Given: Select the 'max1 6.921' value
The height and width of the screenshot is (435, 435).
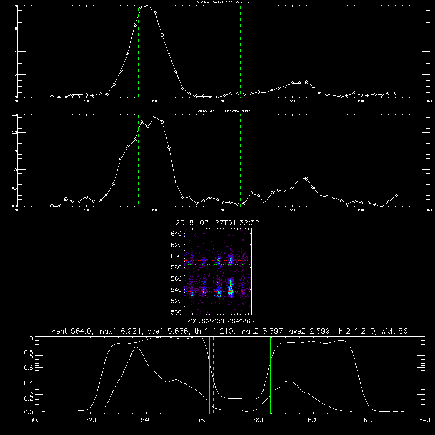Looking at the screenshot, I should [x=120, y=331].
